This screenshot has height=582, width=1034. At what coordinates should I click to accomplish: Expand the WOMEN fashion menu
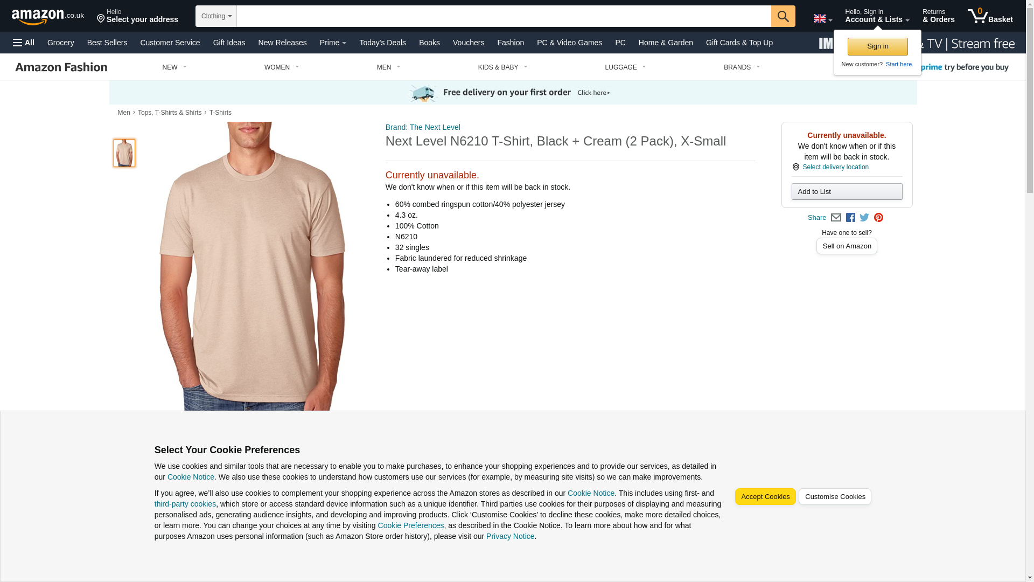coord(282,67)
